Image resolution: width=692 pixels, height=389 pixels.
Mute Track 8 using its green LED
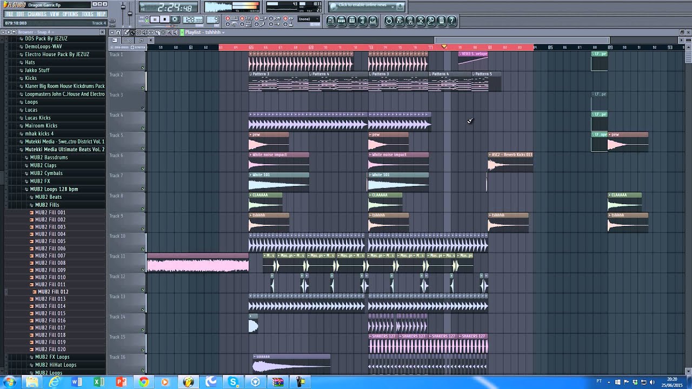(x=143, y=209)
